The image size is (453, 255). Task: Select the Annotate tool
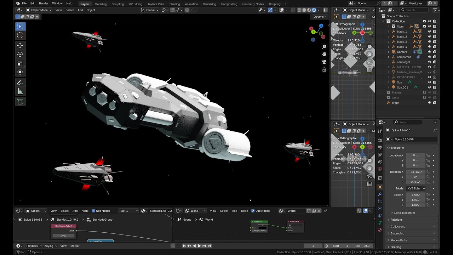click(x=20, y=83)
